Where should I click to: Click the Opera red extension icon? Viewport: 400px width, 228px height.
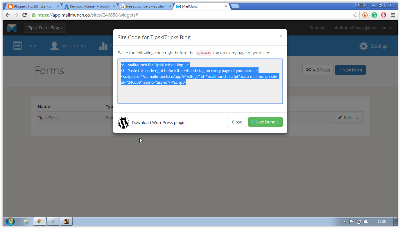click(383, 15)
